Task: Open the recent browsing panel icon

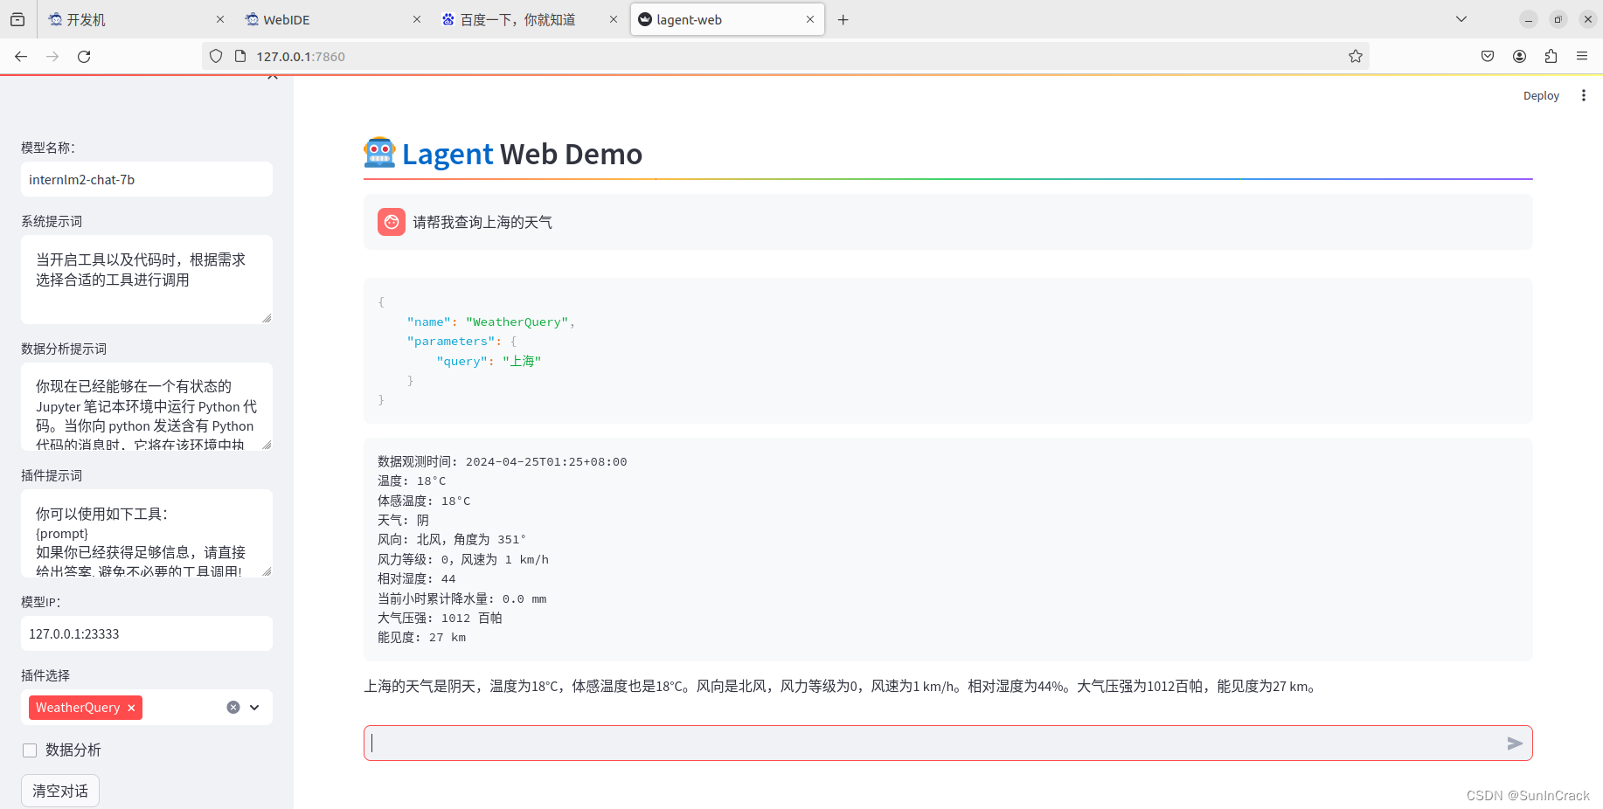Action: pyautogui.click(x=17, y=19)
